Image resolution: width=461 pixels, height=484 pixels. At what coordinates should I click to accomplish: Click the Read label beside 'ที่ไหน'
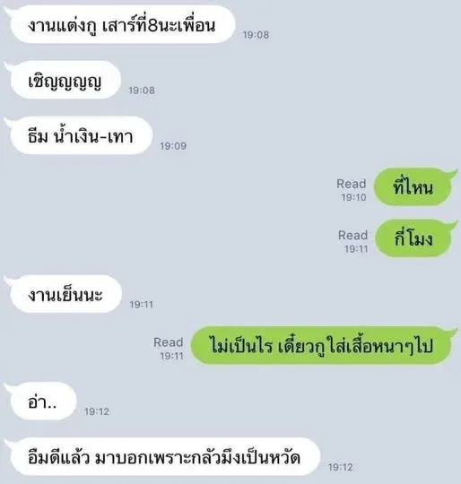click(352, 184)
